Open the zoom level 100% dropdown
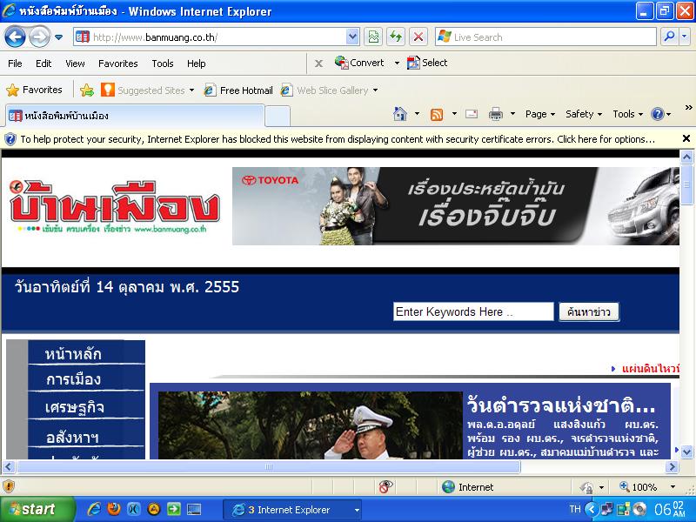 [x=673, y=487]
